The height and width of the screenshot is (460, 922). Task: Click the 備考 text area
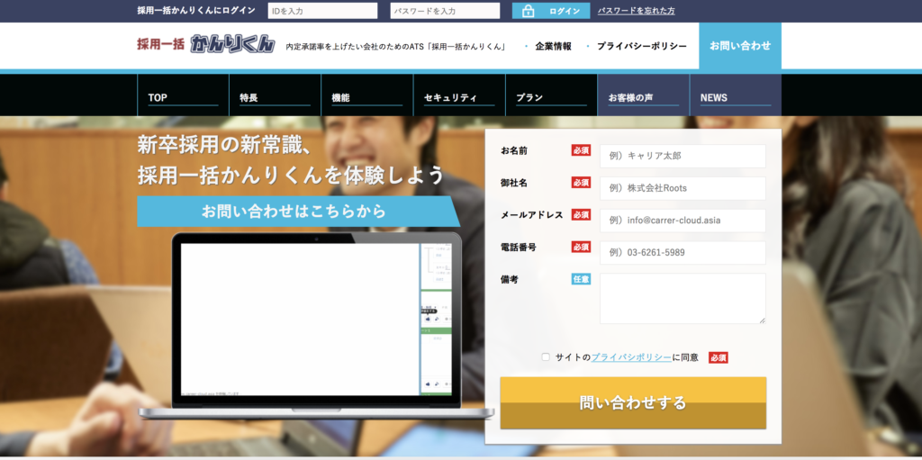682,298
